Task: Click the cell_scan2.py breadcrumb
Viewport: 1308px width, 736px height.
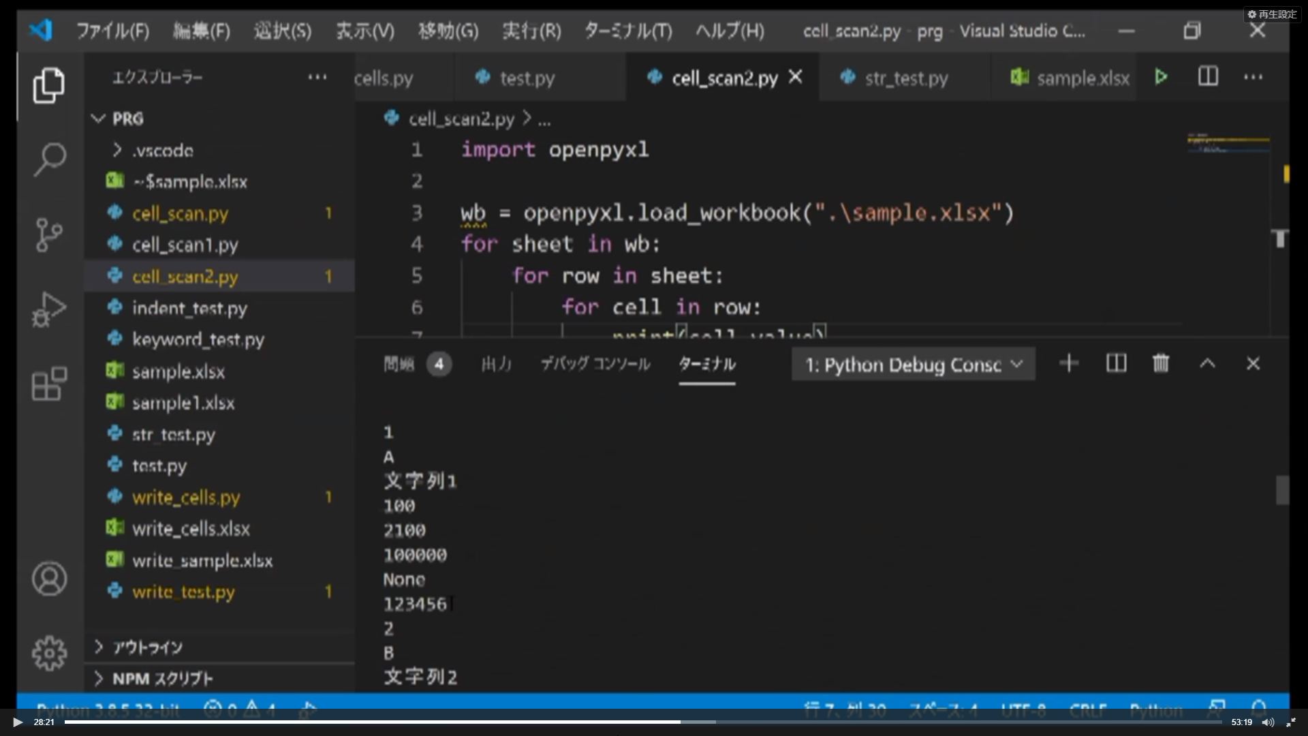Action: point(461,119)
